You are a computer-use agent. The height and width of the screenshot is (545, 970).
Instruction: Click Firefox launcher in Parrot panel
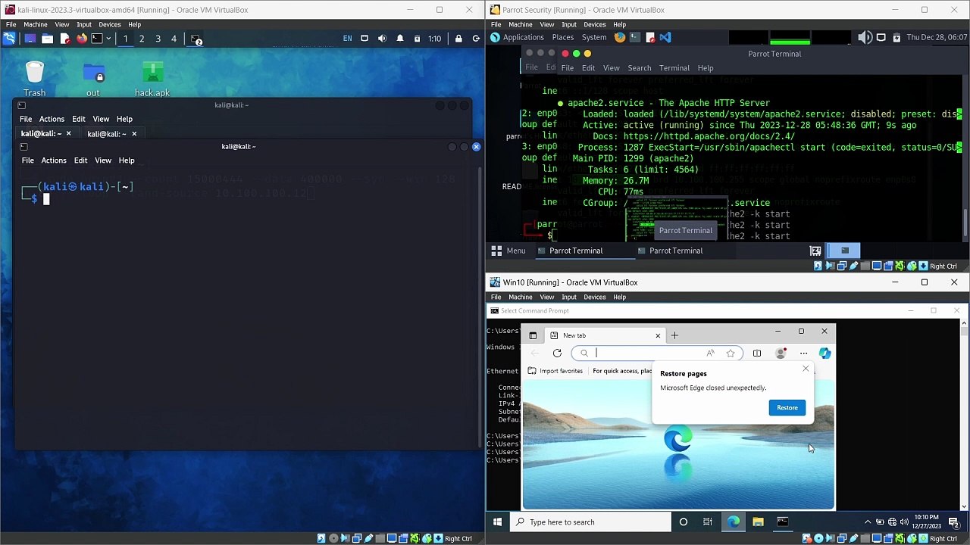pos(620,37)
